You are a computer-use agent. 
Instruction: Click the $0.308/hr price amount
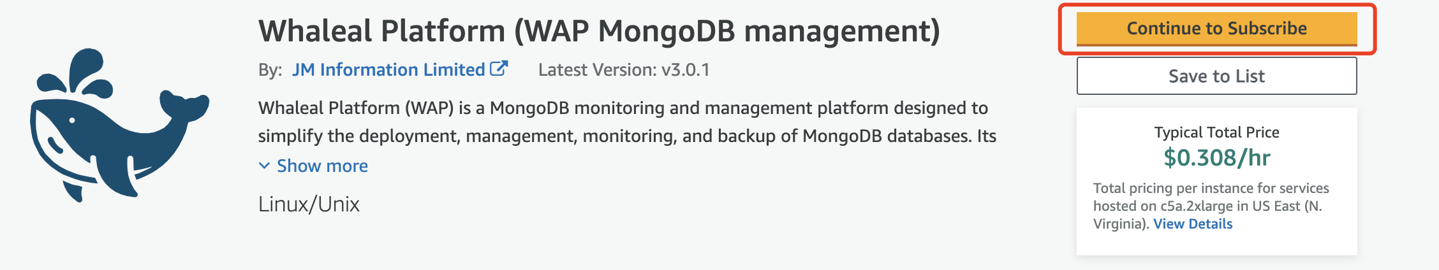[x=1216, y=157]
